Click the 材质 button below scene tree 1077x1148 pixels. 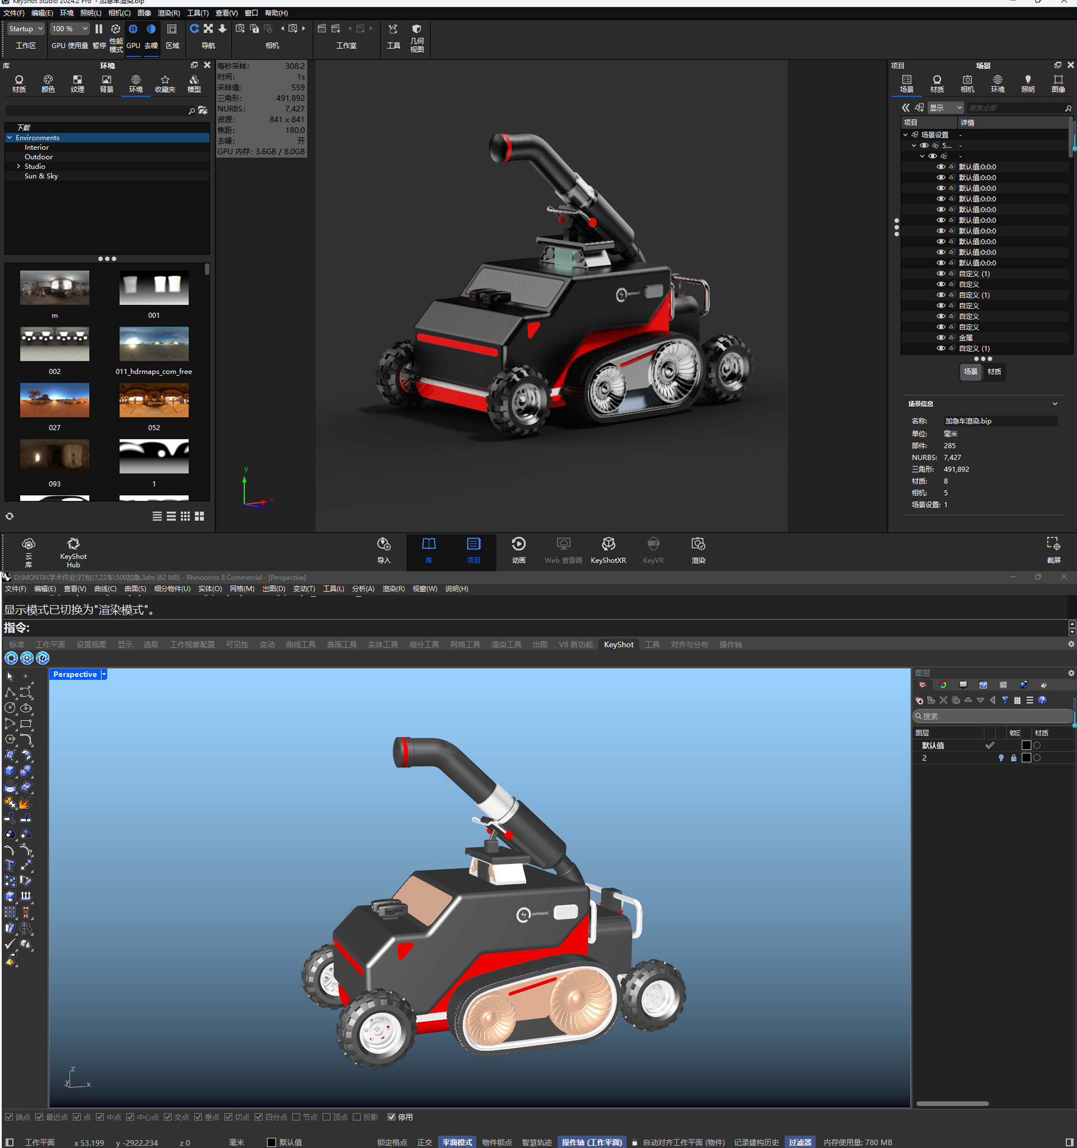click(x=994, y=371)
